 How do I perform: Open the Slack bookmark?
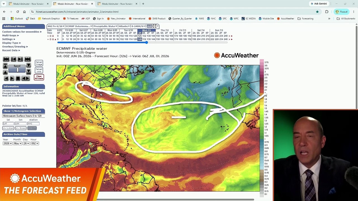coord(30,19)
